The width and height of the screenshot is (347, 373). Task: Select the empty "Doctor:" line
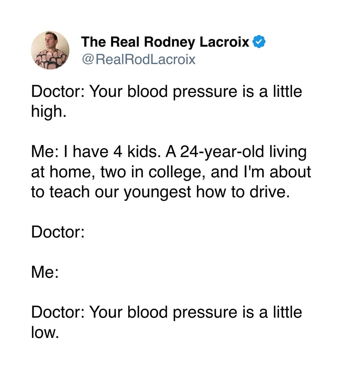(58, 232)
